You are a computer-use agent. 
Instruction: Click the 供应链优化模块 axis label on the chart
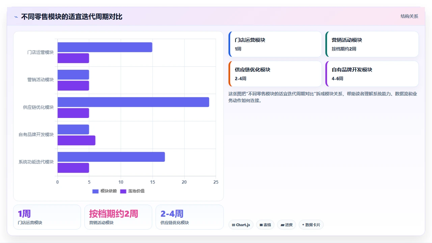point(38,107)
